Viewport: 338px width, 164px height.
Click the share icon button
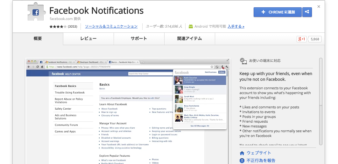point(307,12)
